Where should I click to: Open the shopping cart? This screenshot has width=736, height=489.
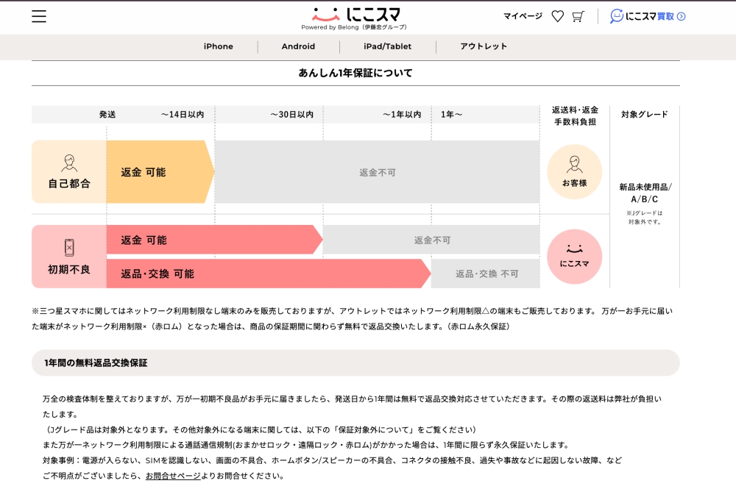click(x=578, y=16)
